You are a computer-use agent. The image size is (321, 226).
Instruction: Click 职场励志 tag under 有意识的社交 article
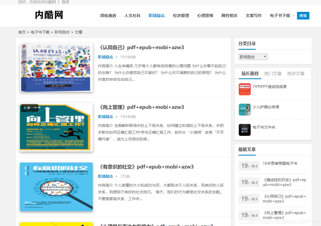pyautogui.click(x=106, y=176)
